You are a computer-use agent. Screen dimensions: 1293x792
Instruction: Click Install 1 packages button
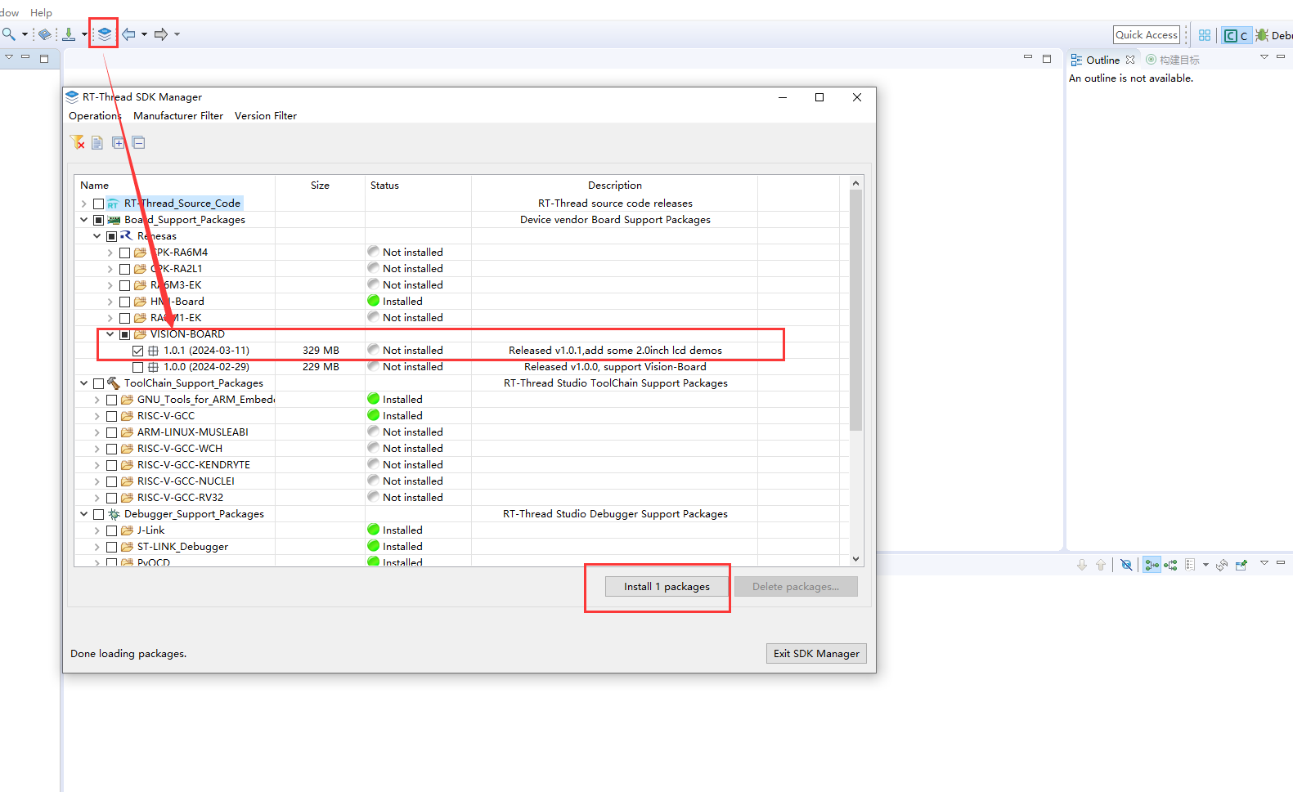pyautogui.click(x=667, y=587)
